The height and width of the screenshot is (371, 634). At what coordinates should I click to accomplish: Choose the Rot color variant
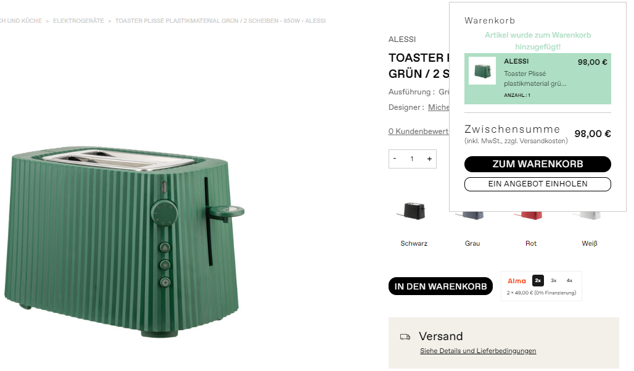coord(531,243)
